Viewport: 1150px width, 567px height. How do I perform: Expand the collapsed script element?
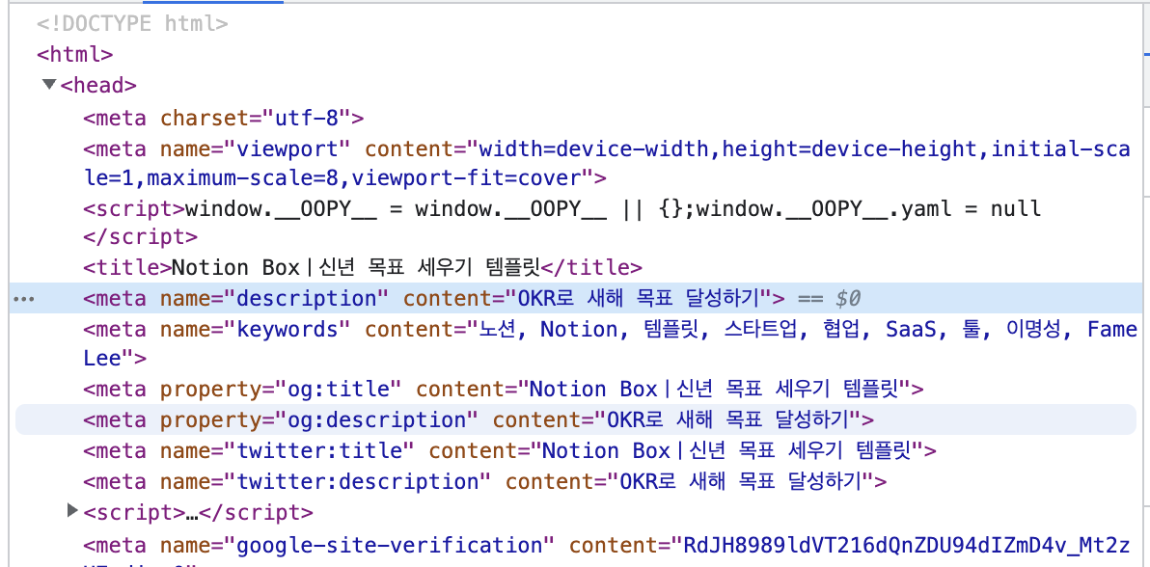[71, 509]
